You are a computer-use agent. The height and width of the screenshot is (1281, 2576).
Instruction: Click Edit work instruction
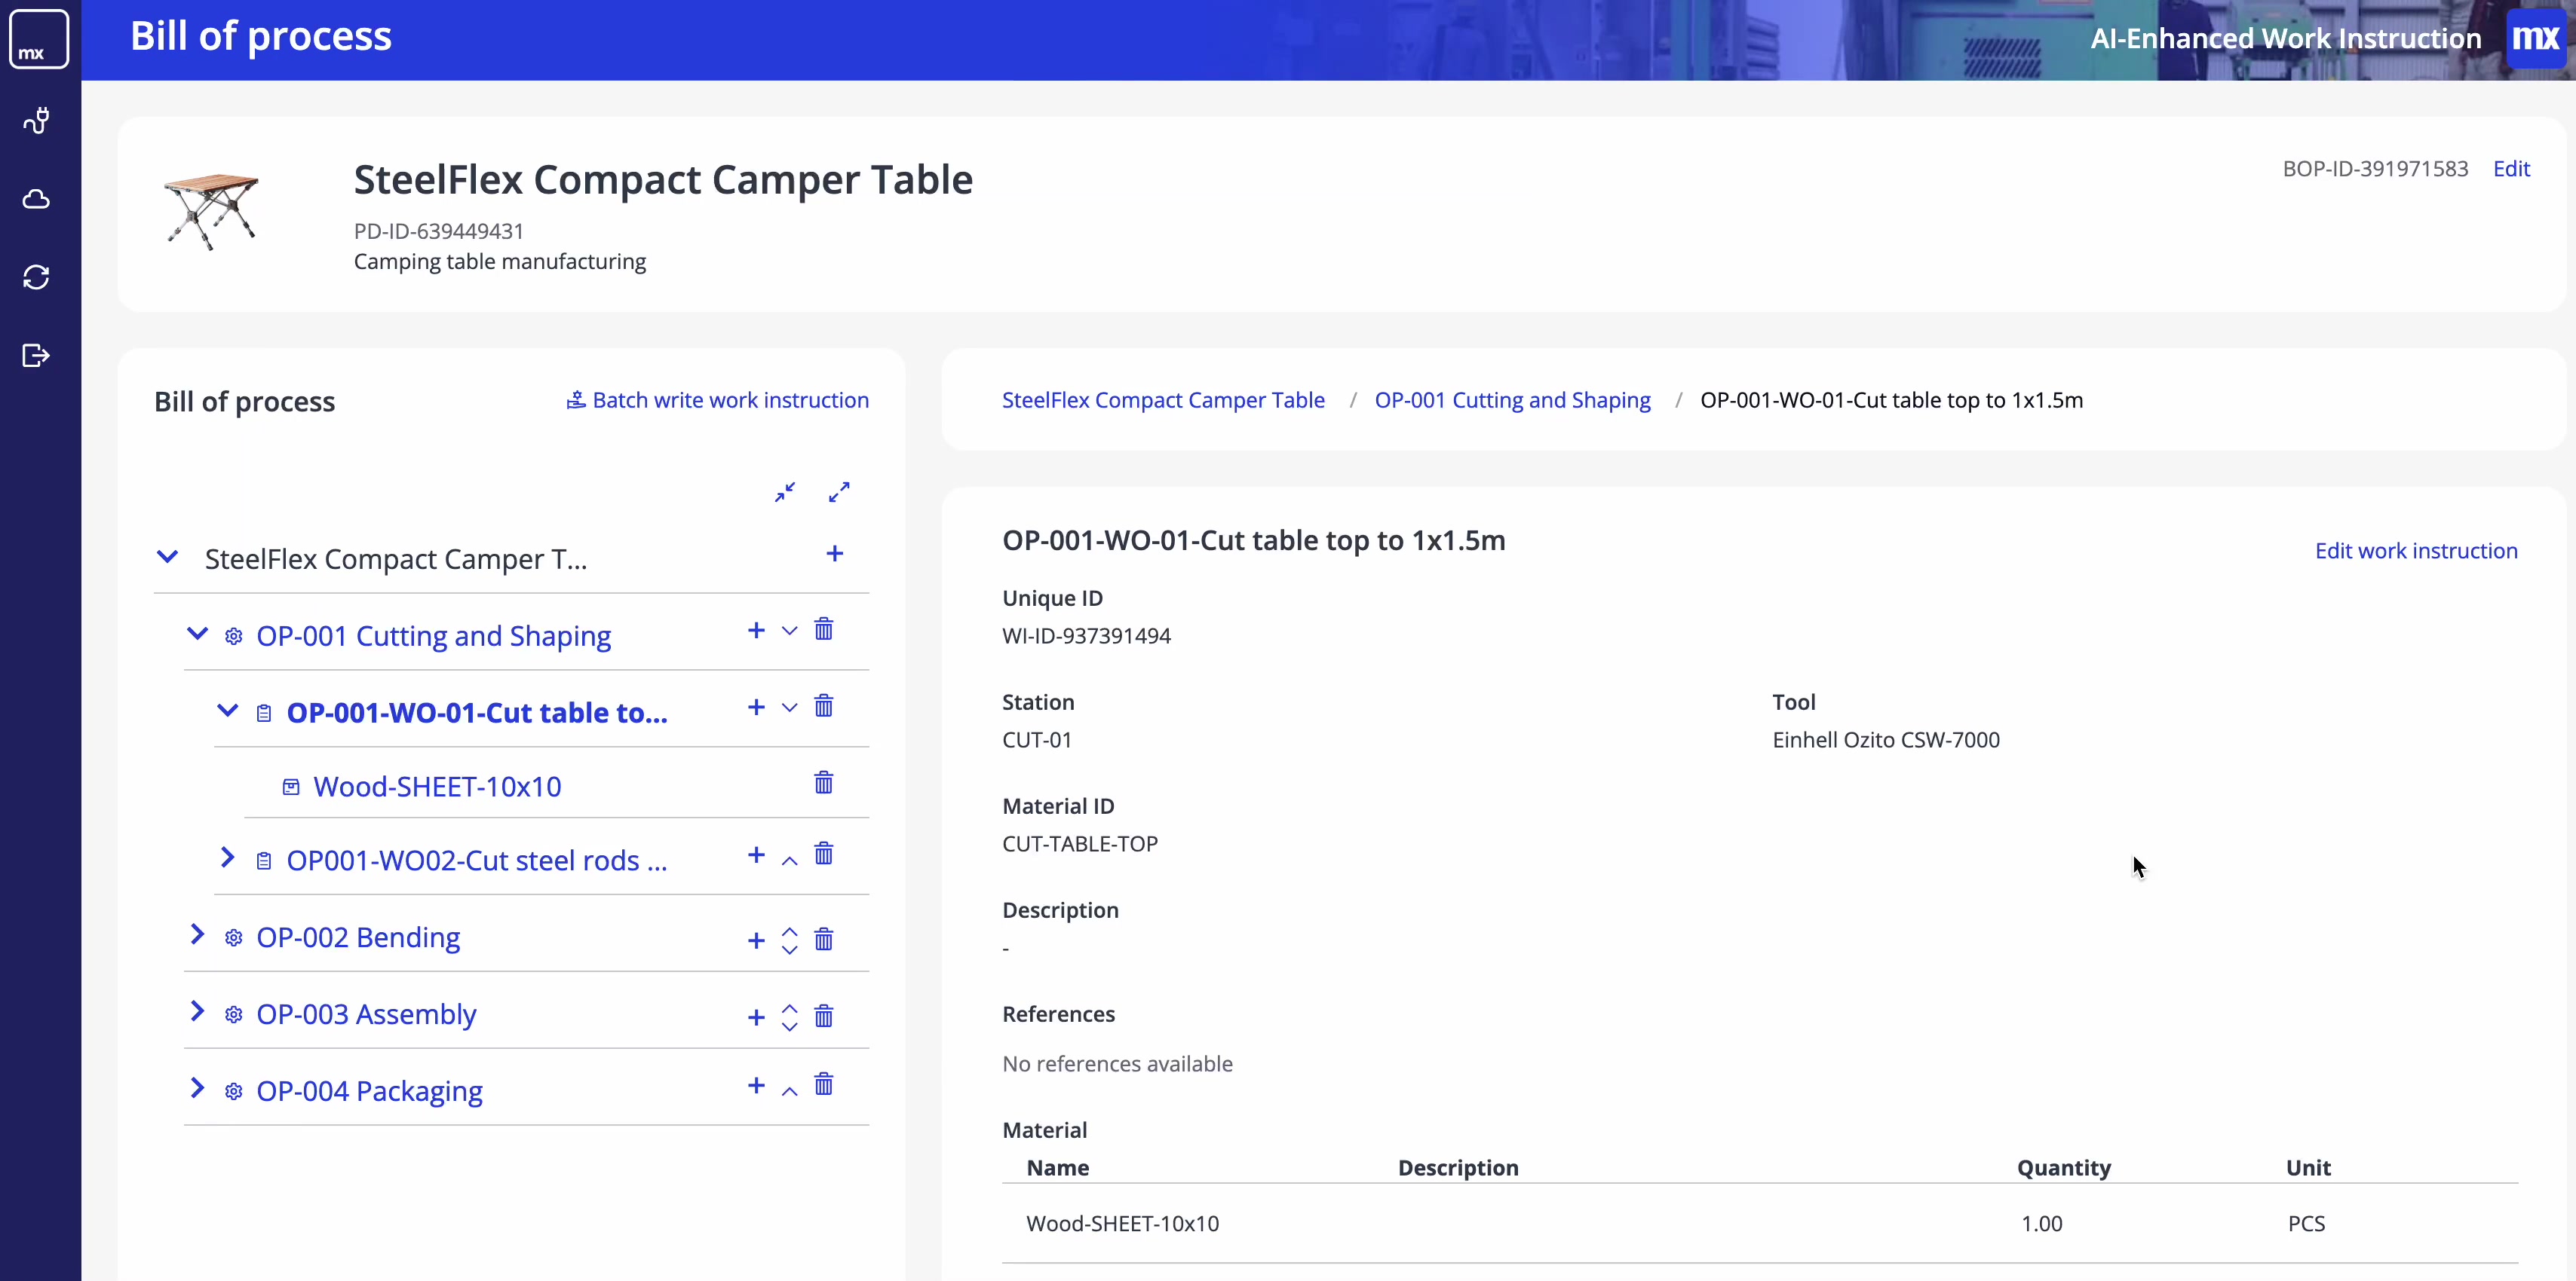[x=2415, y=551]
